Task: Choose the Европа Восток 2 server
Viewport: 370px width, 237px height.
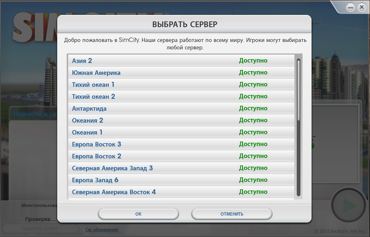Action: (181, 156)
